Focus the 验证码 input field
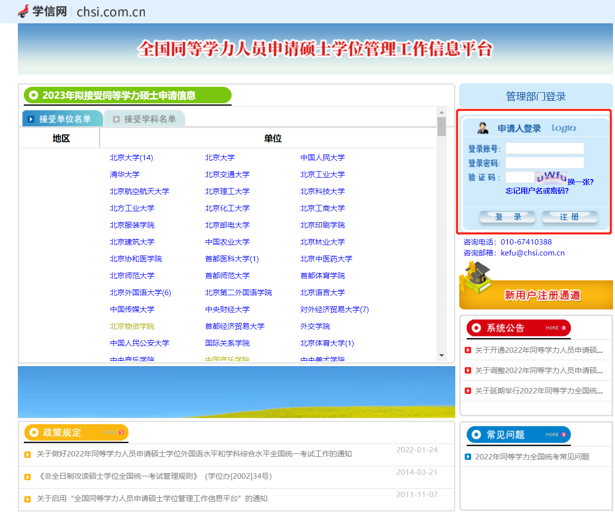 520,177
